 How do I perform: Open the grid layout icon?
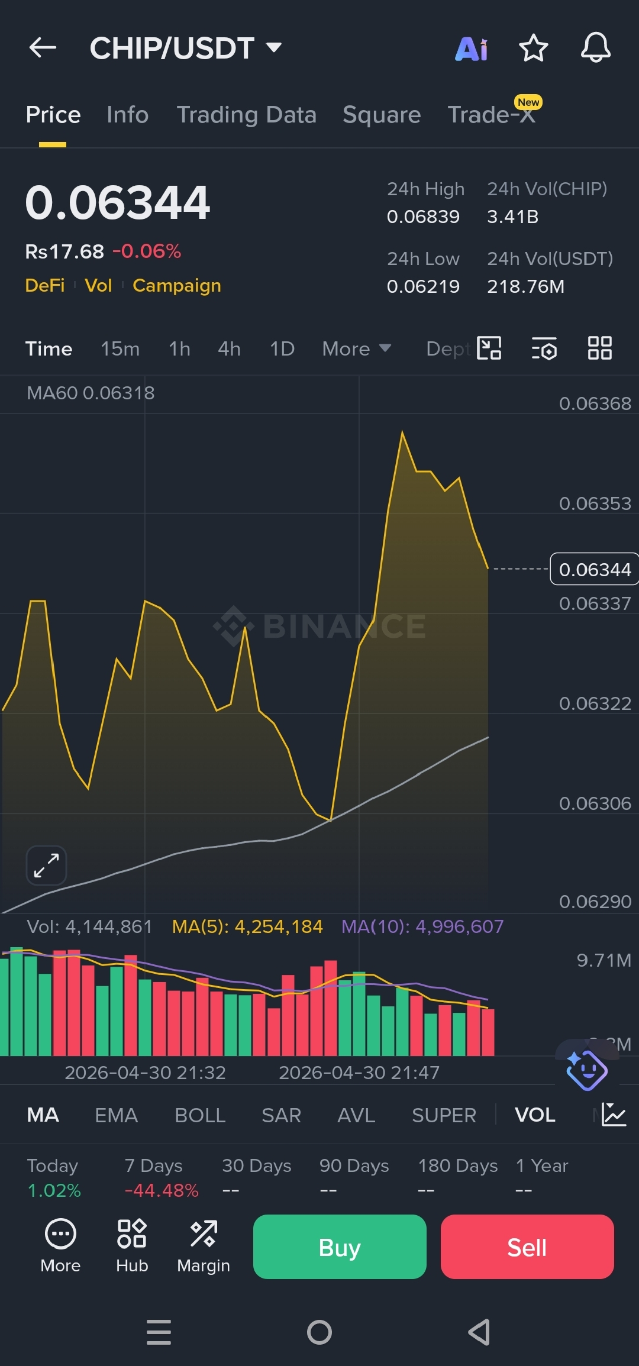(599, 348)
